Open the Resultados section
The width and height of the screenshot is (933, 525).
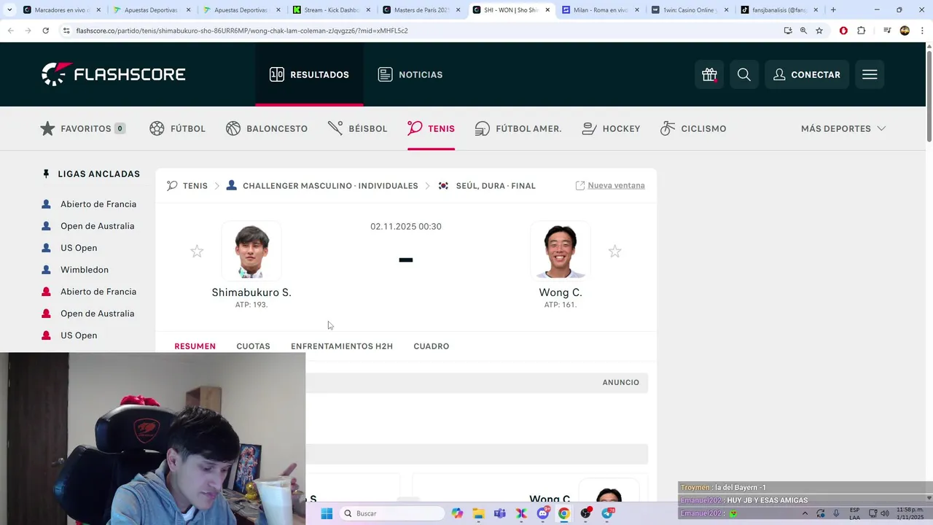[x=309, y=74]
